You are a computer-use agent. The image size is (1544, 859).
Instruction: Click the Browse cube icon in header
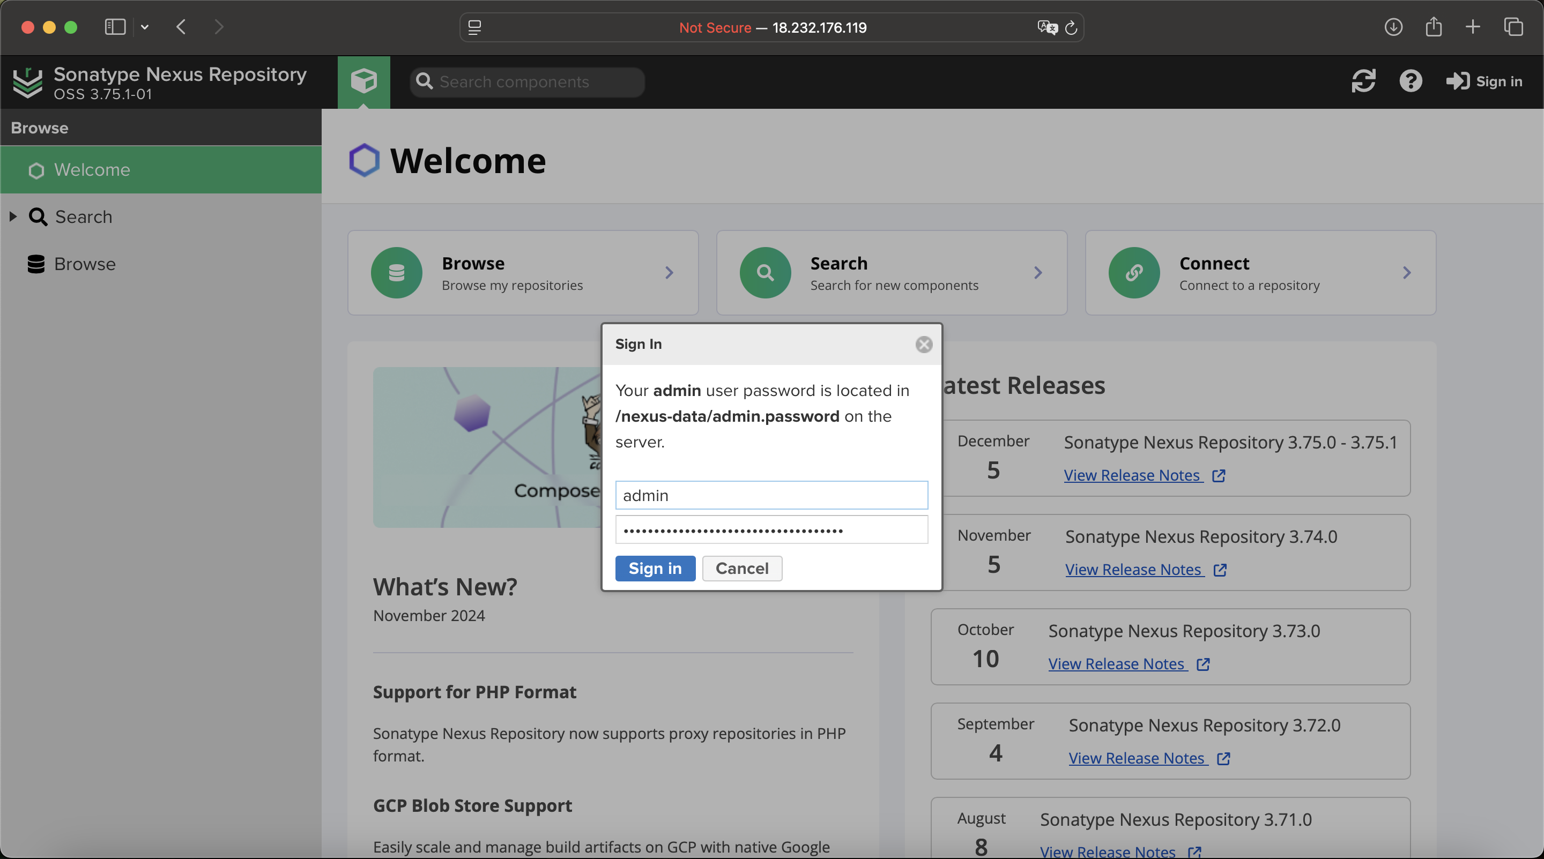point(363,81)
